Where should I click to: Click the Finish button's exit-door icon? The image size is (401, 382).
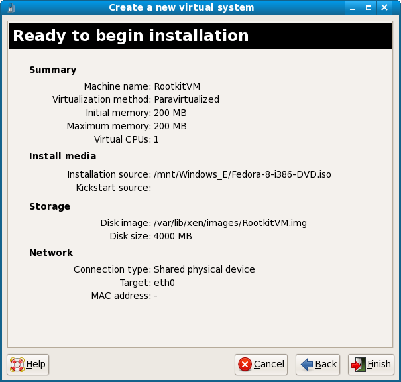(x=358, y=364)
